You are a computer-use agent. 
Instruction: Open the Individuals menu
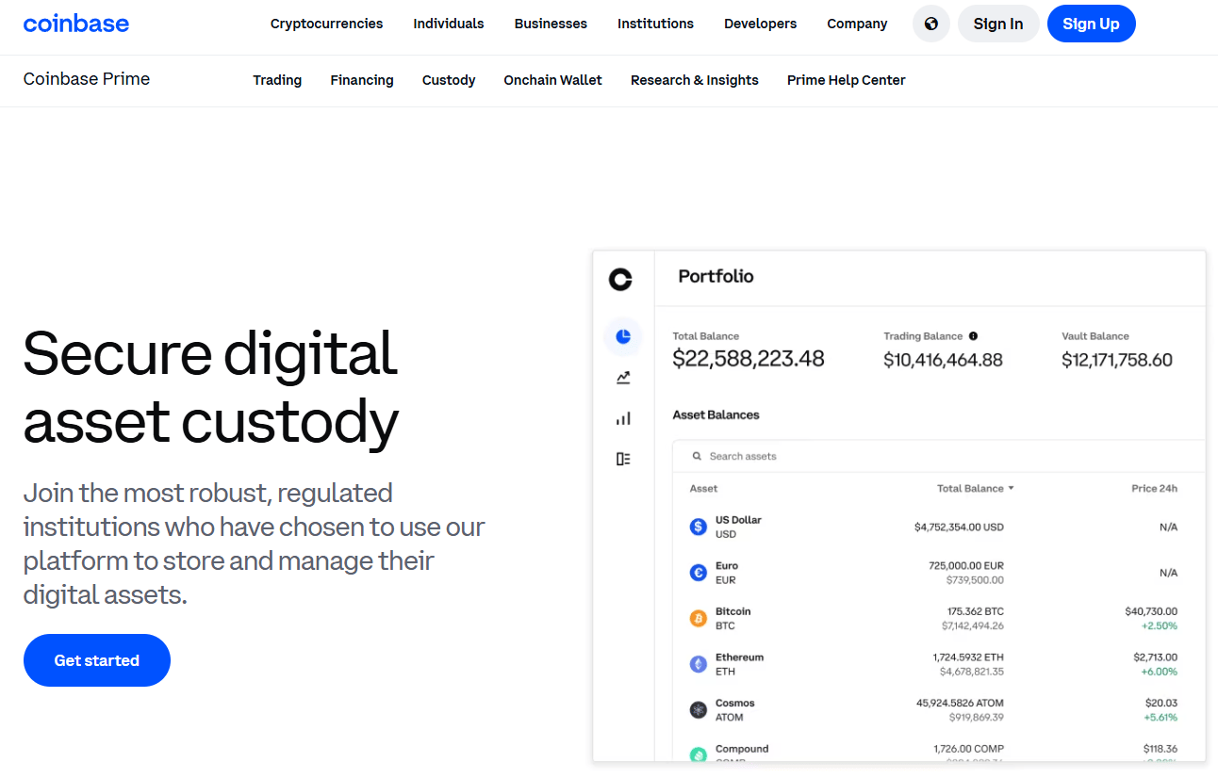pos(449,24)
